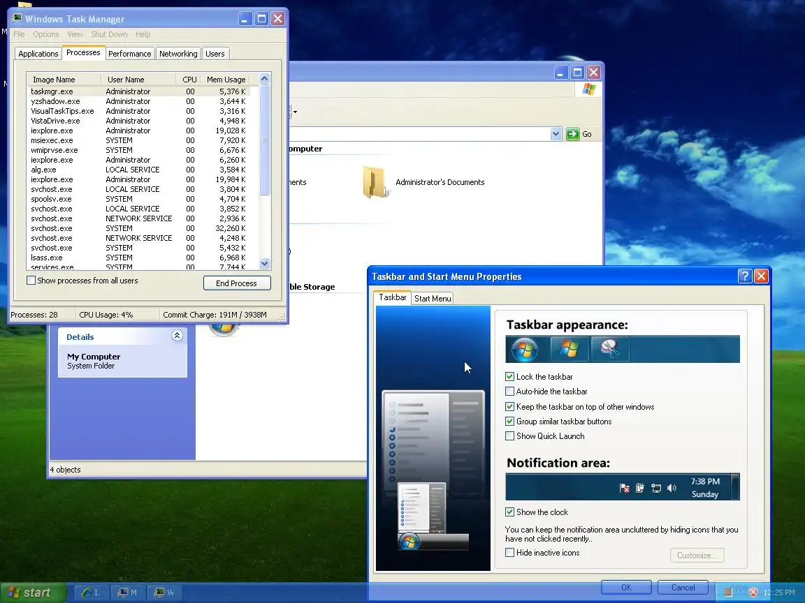The height and width of the screenshot is (603, 805).
Task: Click OK in Taskbar Properties dialog
Action: tap(626, 588)
